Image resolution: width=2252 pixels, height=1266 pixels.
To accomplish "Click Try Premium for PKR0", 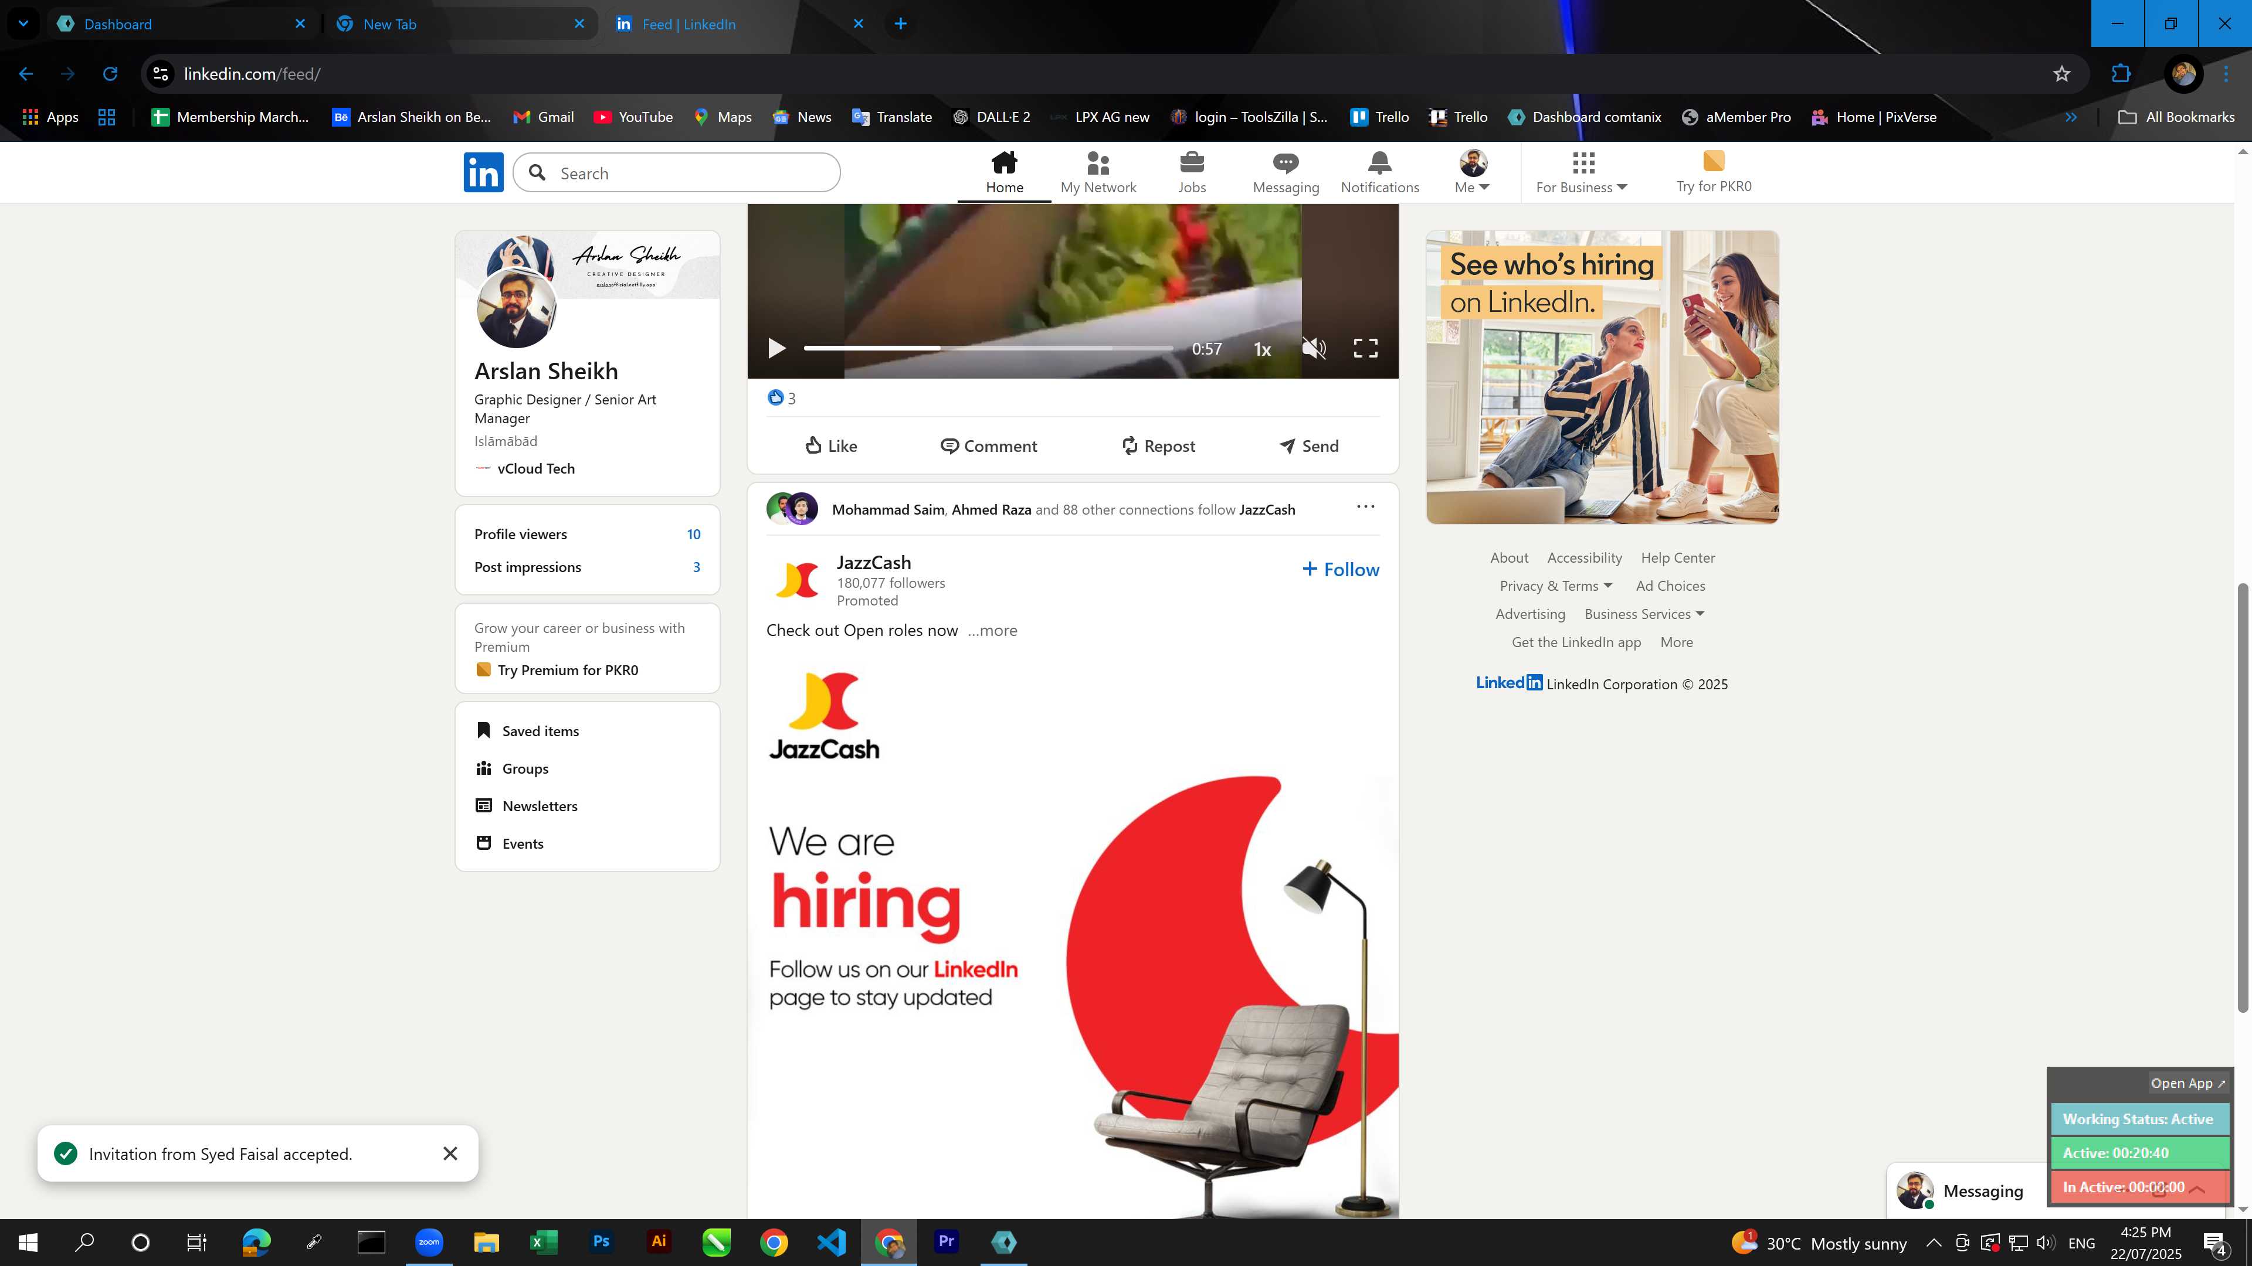I will (557, 670).
